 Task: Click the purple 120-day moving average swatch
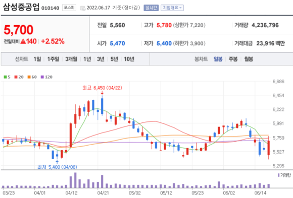click(42, 77)
